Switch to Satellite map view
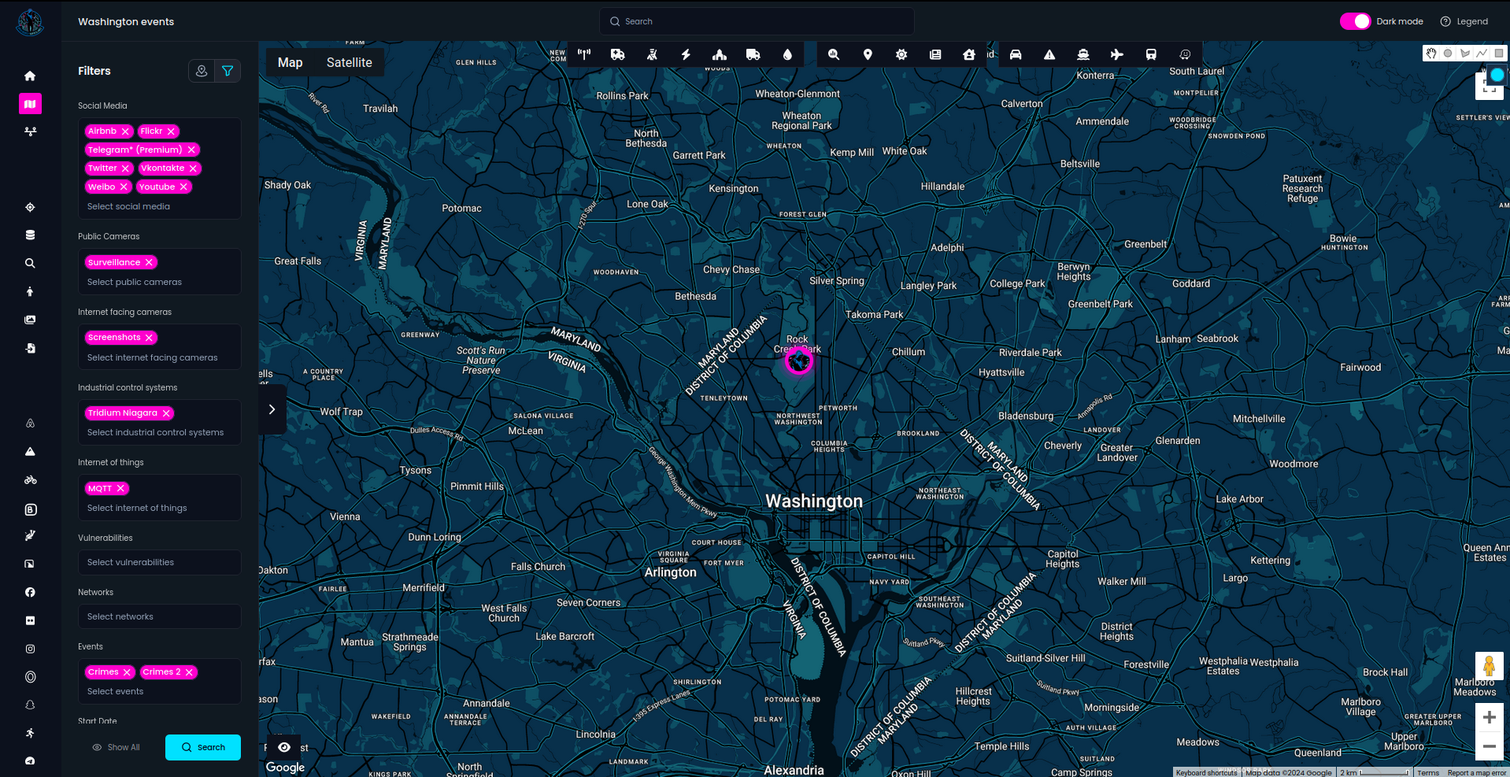The height and width of the screenshot is (777, 1510). (x=350, y=62)
